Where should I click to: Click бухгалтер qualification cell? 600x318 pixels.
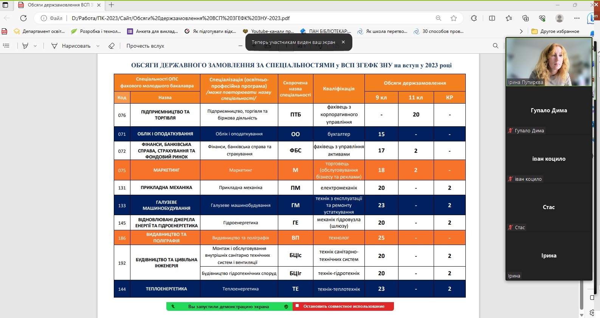339,134
